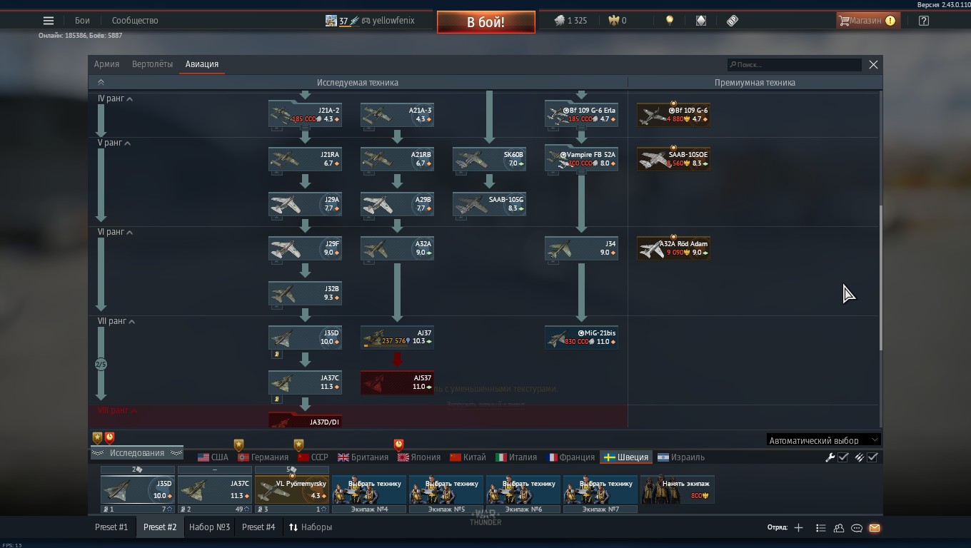Choose vehicle for Экипаж №4

(x=369, y=489)
